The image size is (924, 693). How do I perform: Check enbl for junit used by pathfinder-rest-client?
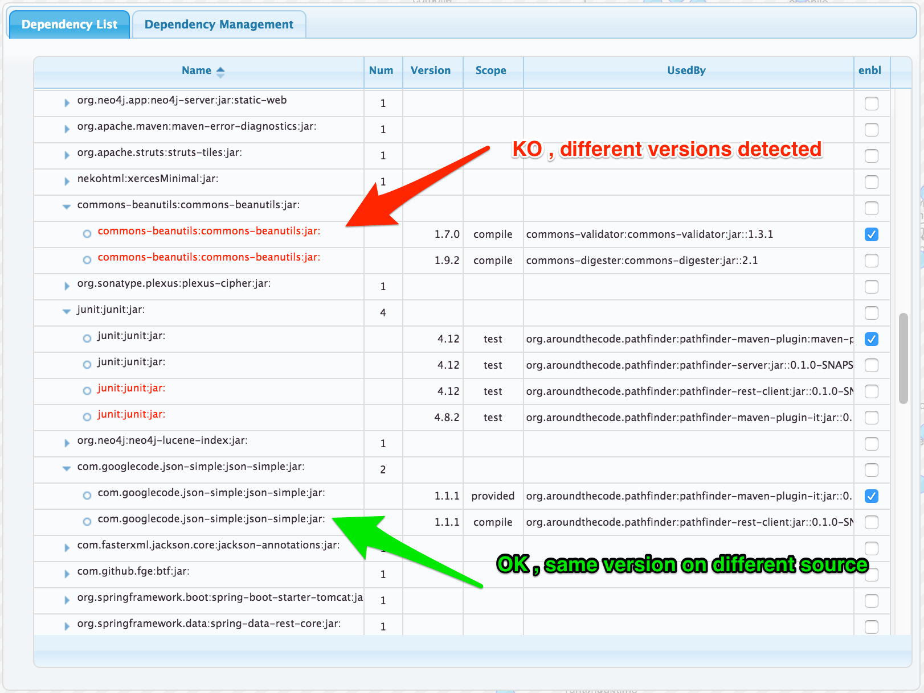coord(872,391)
